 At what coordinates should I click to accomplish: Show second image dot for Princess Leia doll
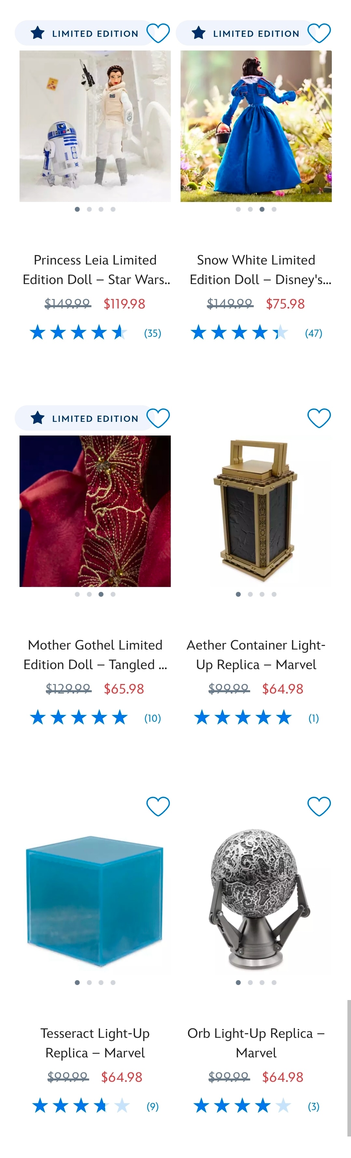tap(89, 209)
